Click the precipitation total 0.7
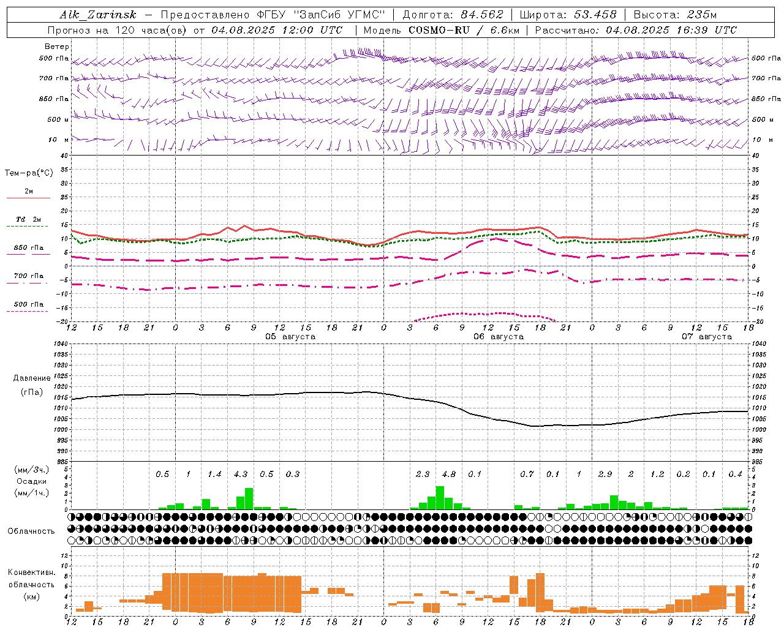 [x=527, y=474]
